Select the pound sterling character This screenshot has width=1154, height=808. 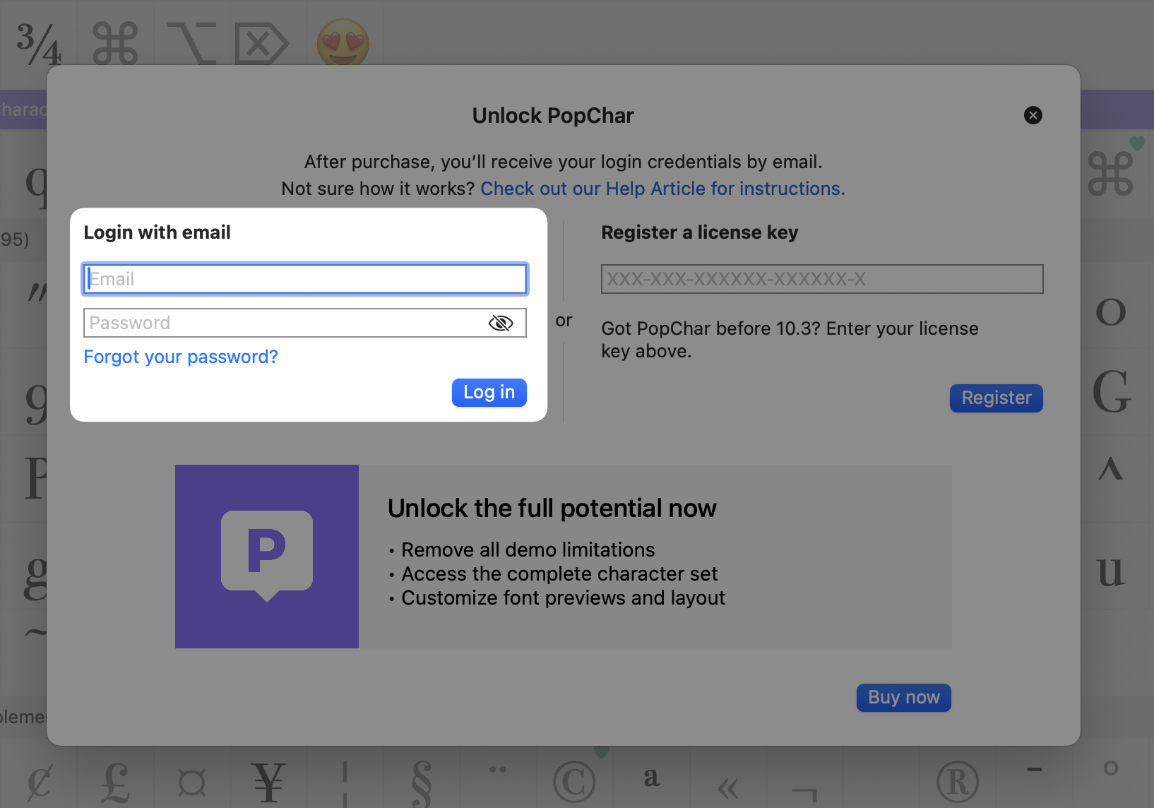[115, 782]
